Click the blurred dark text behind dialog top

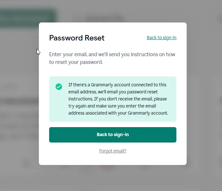[x=105, y=19]
